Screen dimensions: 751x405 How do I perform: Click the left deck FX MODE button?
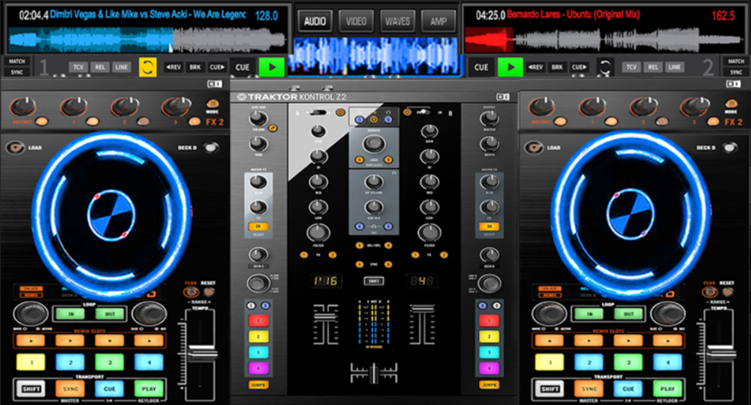click(x=212, y=104)
